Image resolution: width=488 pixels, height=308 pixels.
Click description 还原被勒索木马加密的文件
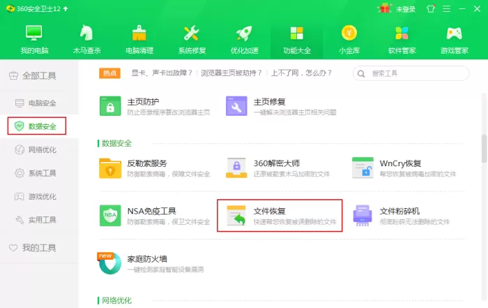pyautogui.click(x=291, y=174)
